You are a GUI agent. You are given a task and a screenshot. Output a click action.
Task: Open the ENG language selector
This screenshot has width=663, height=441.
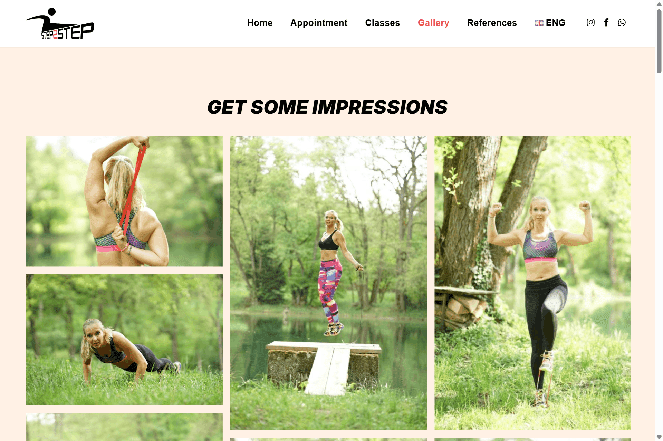tap(550, 23)
